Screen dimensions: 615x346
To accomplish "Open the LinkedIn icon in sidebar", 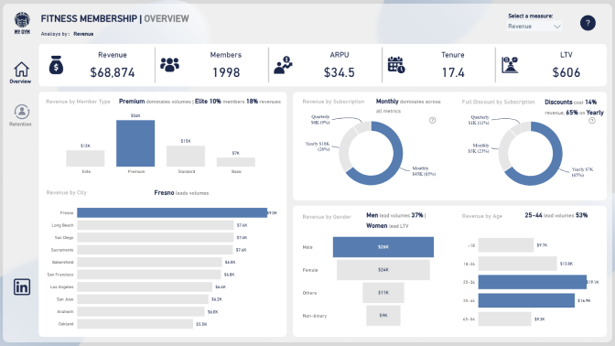I will pos(22,287).
